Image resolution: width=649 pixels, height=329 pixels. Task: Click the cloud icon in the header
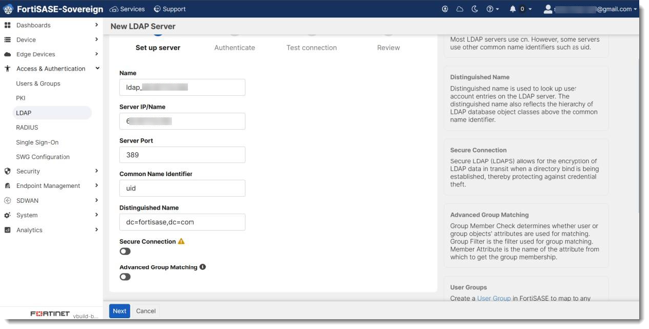[460, 9]
